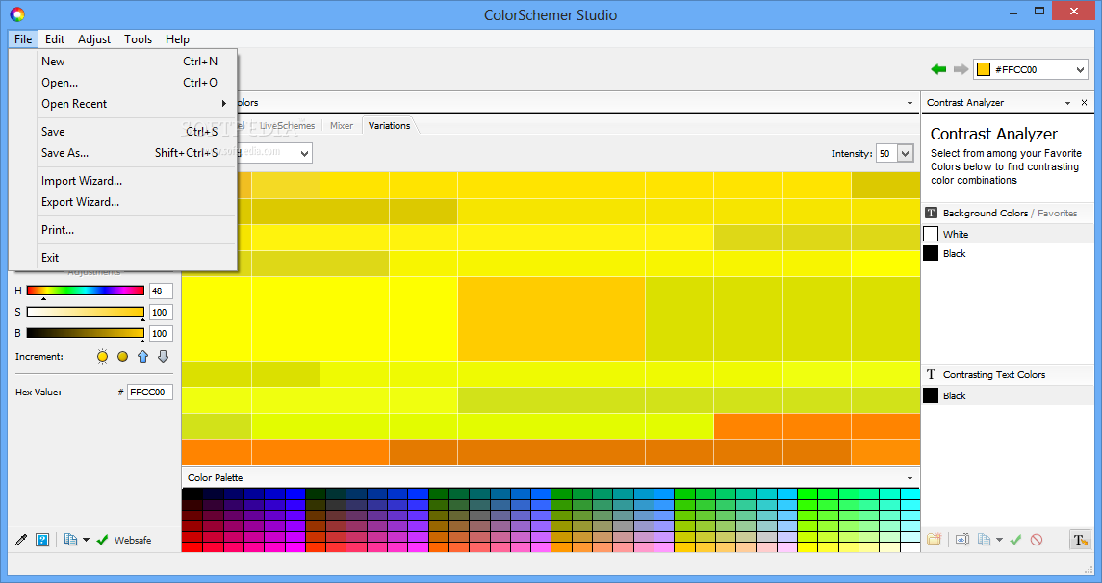Edit the brightness value field
This screenshot has width=1102, height=583.
pyautogui.click(x=161, y=333)
